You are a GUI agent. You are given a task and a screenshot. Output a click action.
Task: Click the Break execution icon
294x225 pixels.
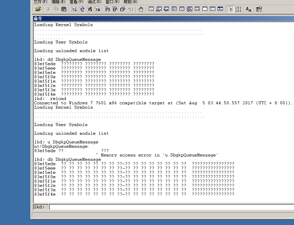[x=97, y=9]
